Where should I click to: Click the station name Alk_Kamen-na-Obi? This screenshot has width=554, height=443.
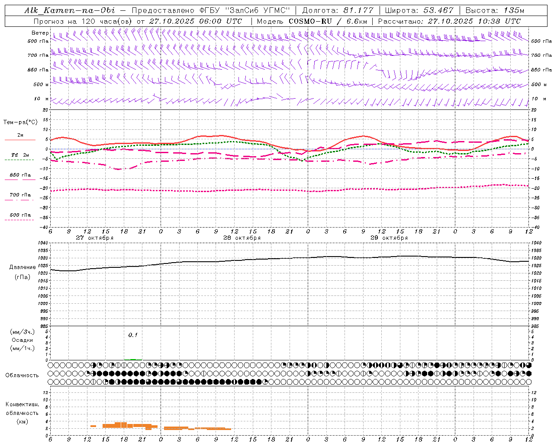point(70,10)
